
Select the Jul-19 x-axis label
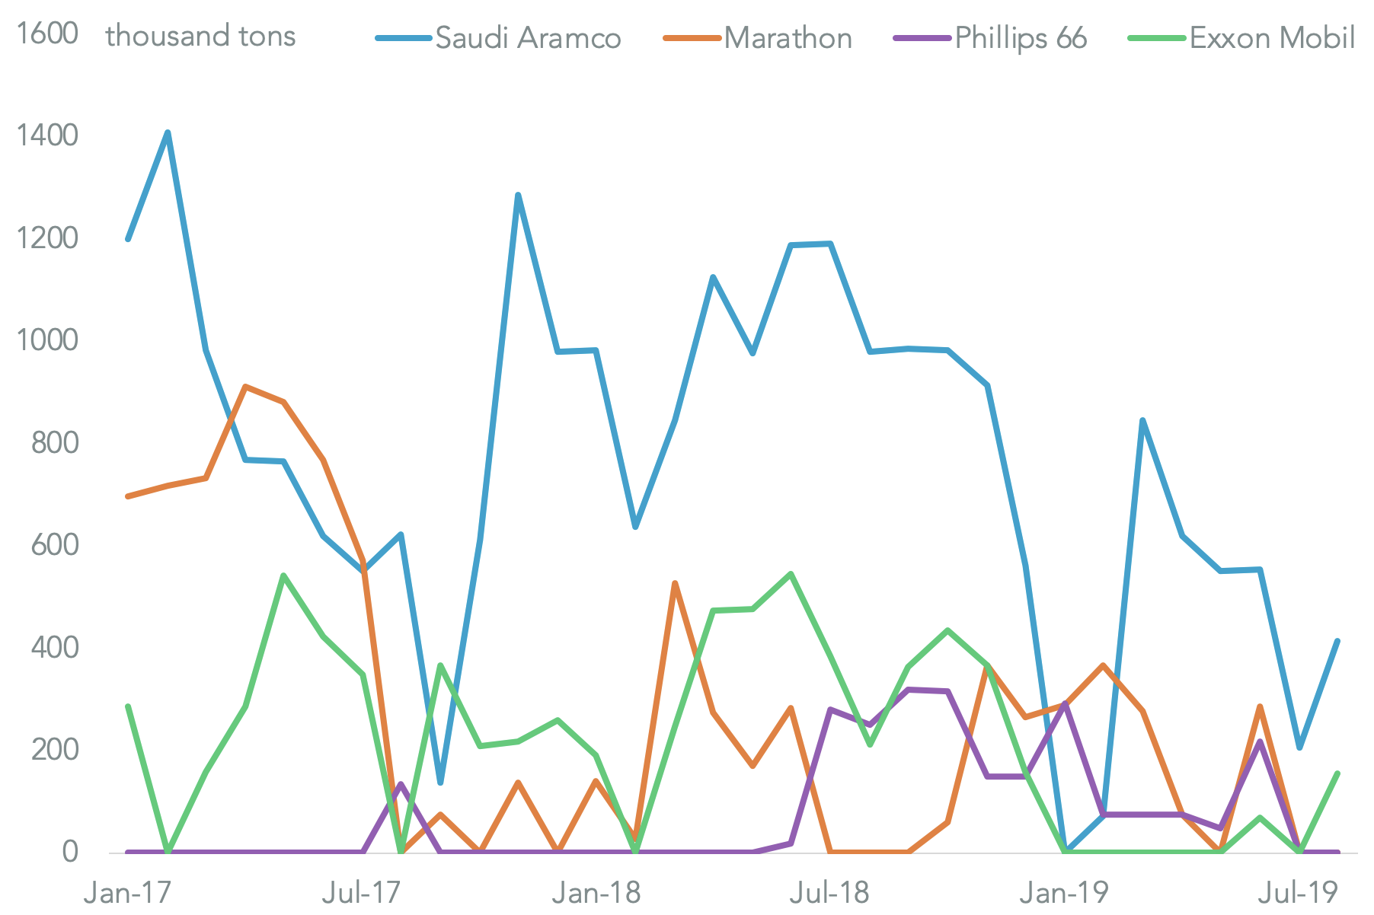pyautogui.click(x=1296, y=892)
